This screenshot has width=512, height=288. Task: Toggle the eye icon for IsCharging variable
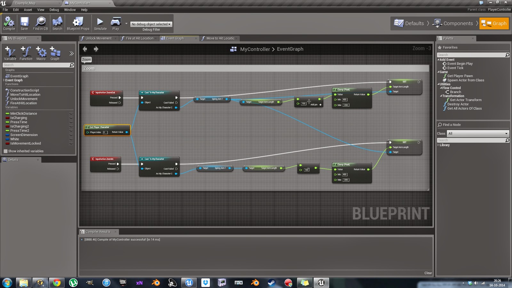pos(71,118)
